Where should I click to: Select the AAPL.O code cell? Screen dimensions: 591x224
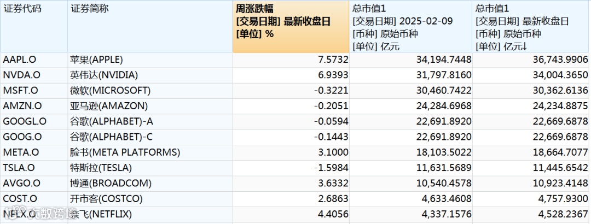(34, 60)
